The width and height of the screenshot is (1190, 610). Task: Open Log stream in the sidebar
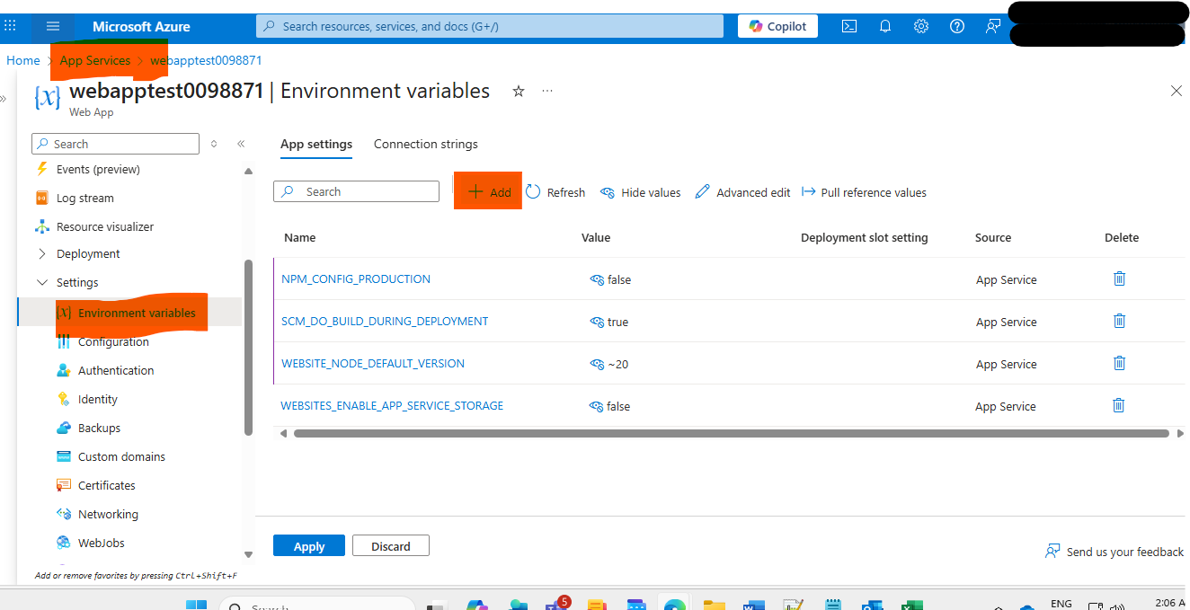pyautogui.click(x=84, y=198)
